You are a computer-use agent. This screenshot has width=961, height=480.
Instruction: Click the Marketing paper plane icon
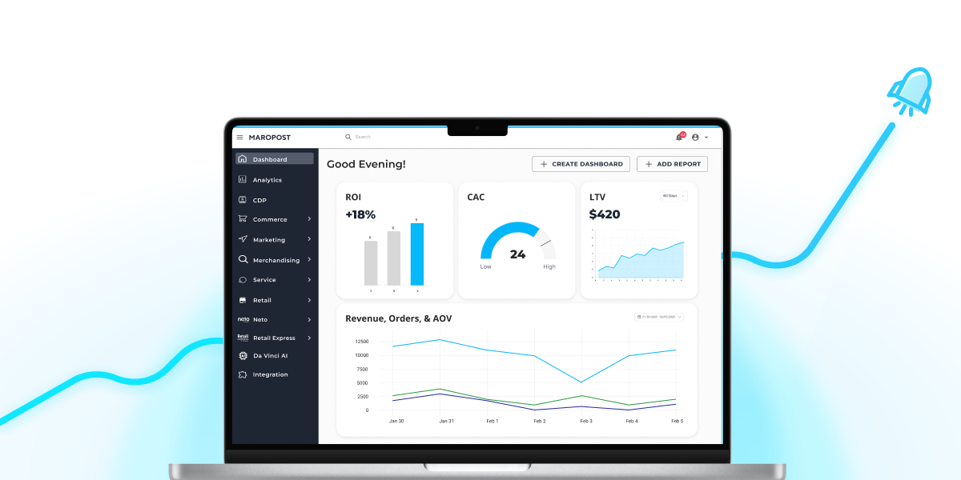click(243, 239)
